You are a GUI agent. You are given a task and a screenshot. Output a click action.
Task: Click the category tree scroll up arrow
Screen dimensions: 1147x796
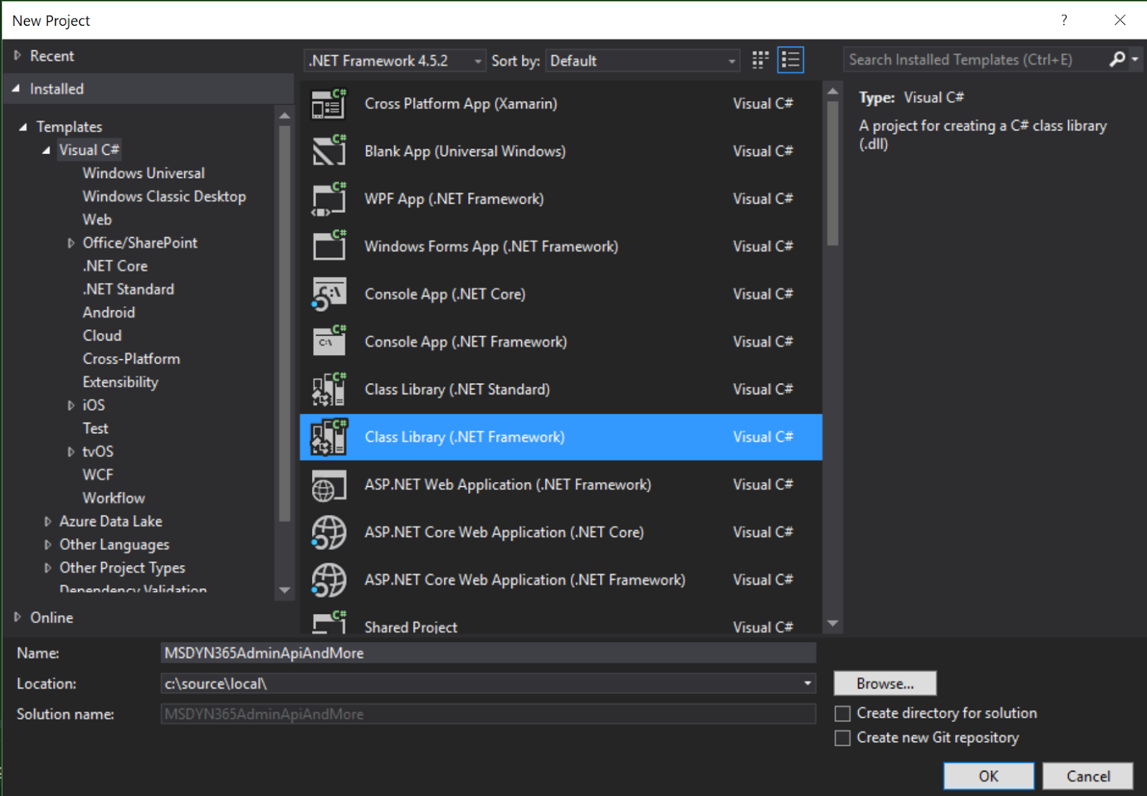(285, 115)
